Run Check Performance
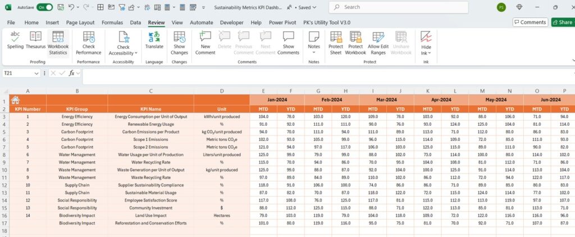575x237 pixels. (88, 43)
